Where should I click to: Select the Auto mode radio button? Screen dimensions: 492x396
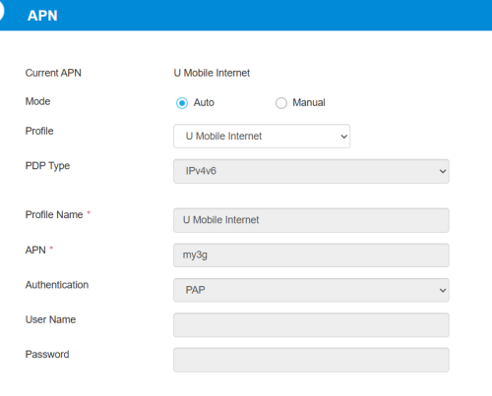coord(182,103)
